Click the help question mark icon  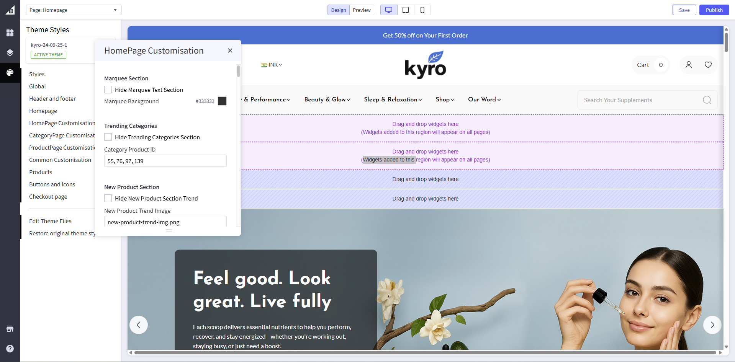pos(10,349)
